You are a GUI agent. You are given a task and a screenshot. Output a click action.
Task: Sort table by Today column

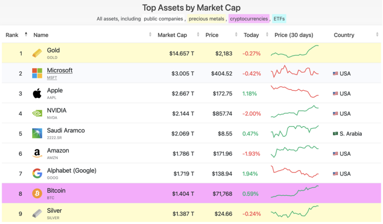click(x=251, y=35)
